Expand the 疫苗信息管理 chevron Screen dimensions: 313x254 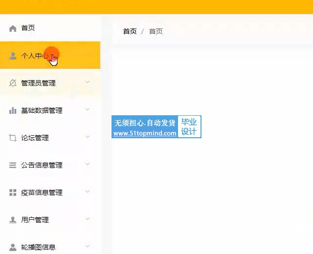pos(88,191)
